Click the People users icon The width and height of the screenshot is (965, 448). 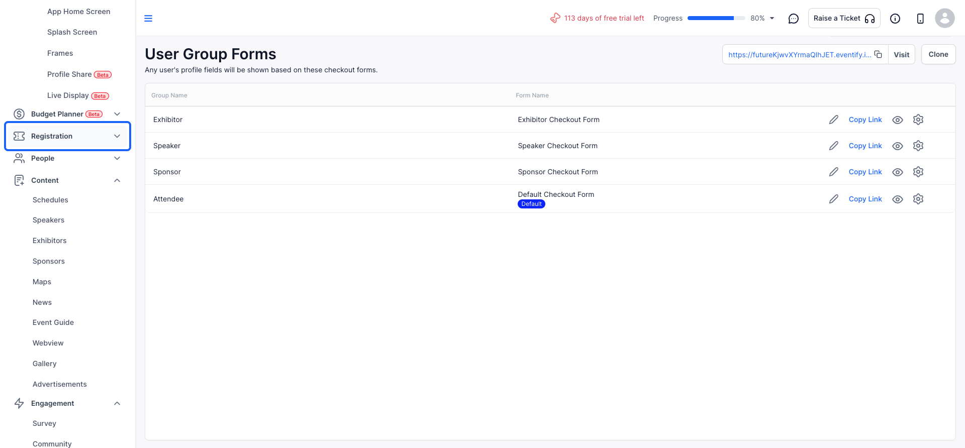click(19, 158)
